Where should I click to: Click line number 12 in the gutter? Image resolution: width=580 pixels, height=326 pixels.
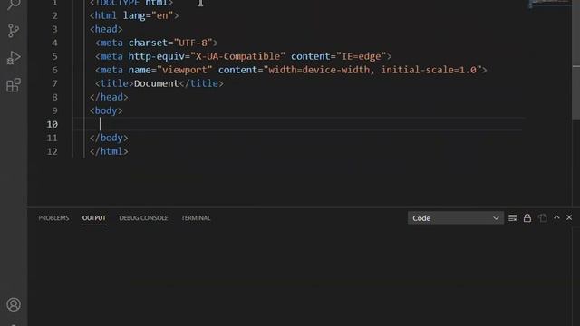point(53,151)
